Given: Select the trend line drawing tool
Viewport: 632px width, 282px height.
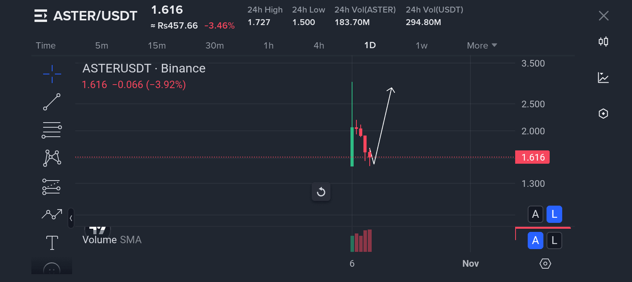Looking at the screenshot, I should pos(52,102).
